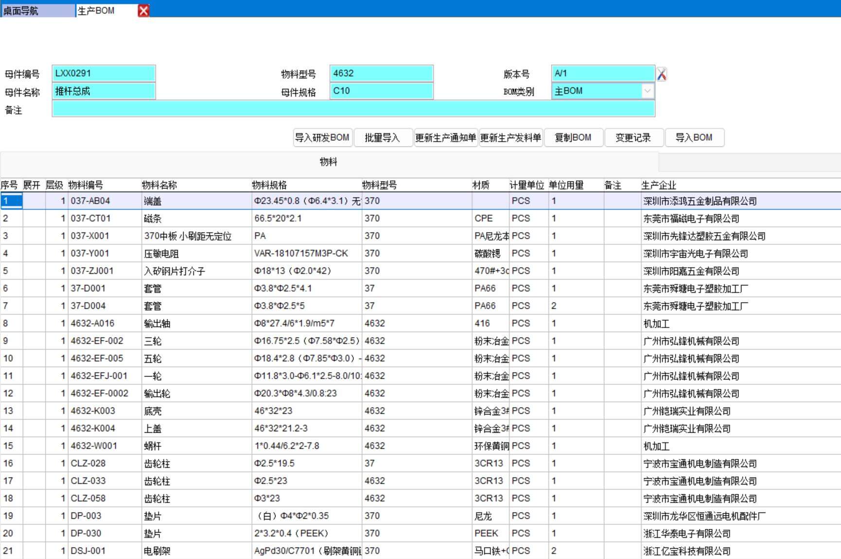Click the 备注 remarks input field
Screen dimensions: 841x559
(x=353, y=109)
